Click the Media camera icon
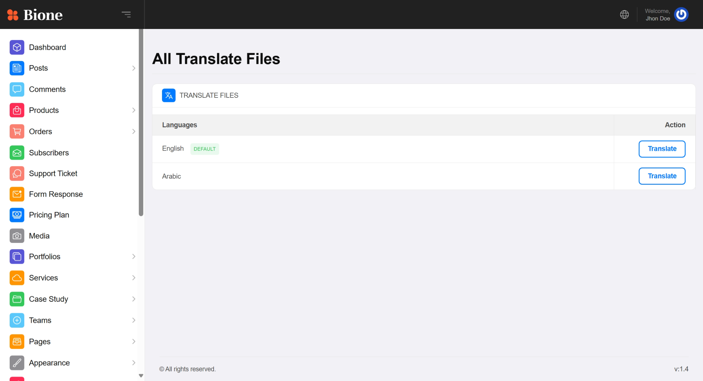Screen dimensions: 703x381 tap(17, 236)
